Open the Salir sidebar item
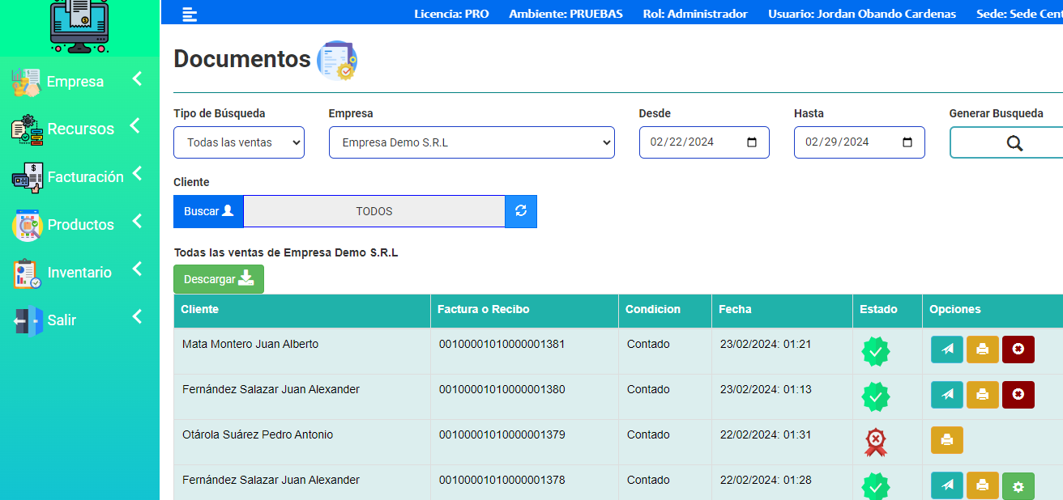The width and height of the screenshot is (1063, 500). point(62,320)
